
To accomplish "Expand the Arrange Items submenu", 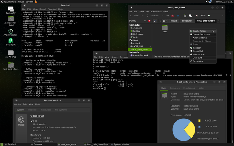I will pos(203,38).
